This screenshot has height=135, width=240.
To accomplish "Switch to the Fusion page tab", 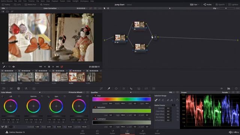I will [x=112, y=132].
